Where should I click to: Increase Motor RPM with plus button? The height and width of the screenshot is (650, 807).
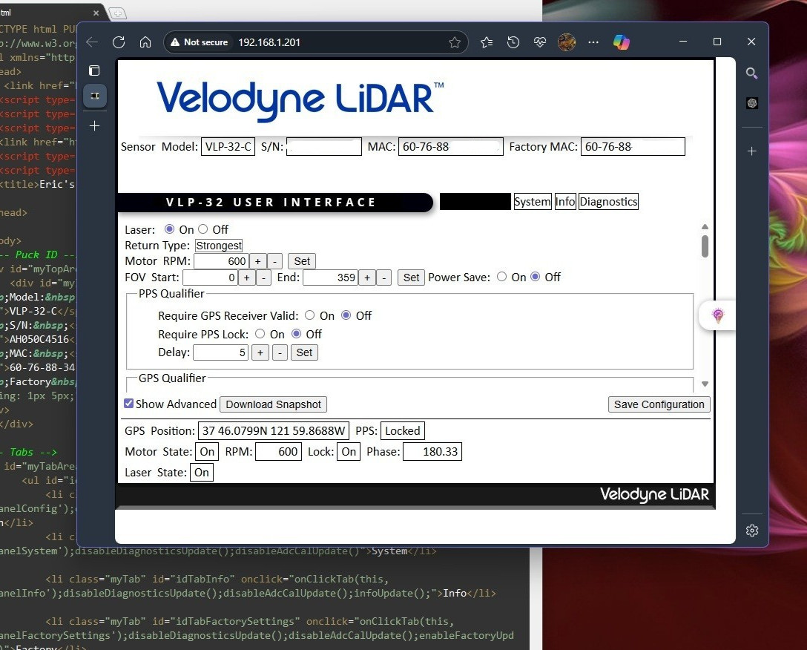coord(258,261)
